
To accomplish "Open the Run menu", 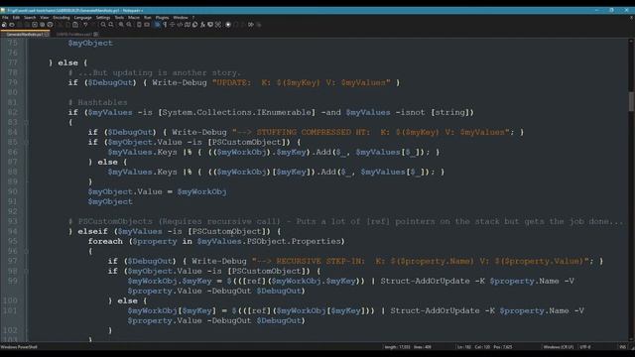I will click(148, 18).
